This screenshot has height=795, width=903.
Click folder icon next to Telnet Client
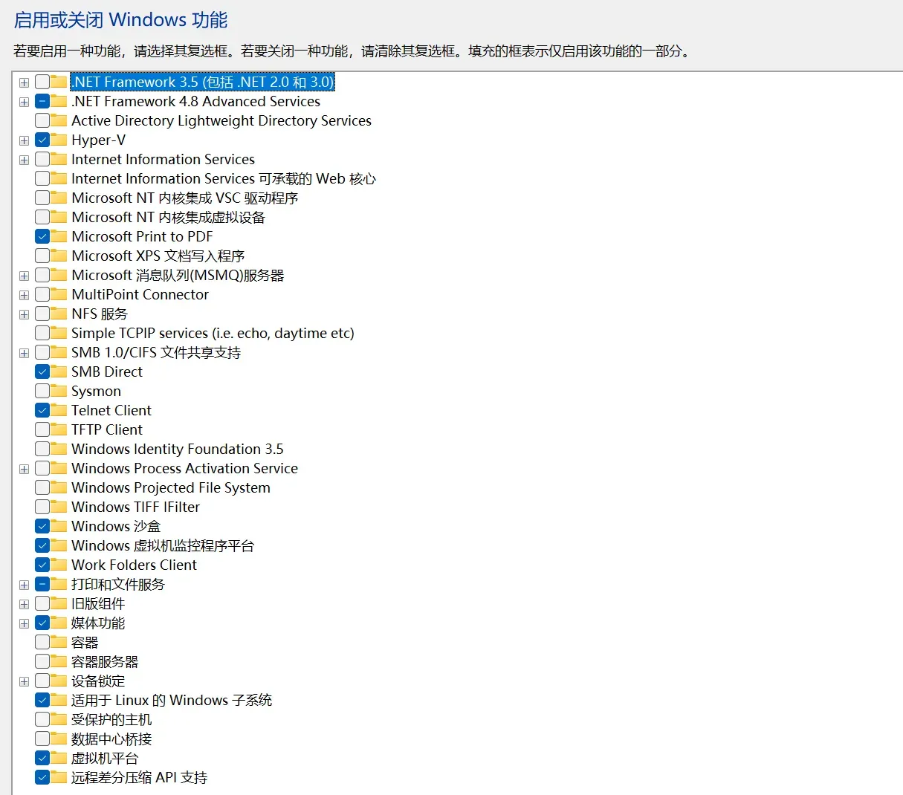point(59,410)
